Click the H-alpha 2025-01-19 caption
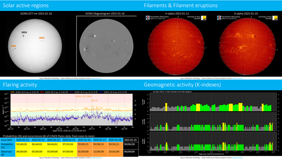Screen dimensions: 282x159 pyautogui.click(x=246, y=14)
